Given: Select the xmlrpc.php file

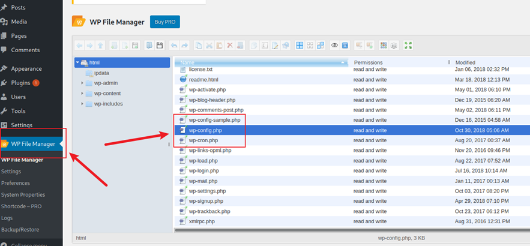Looking at the screenshot, I should (202, 221).
